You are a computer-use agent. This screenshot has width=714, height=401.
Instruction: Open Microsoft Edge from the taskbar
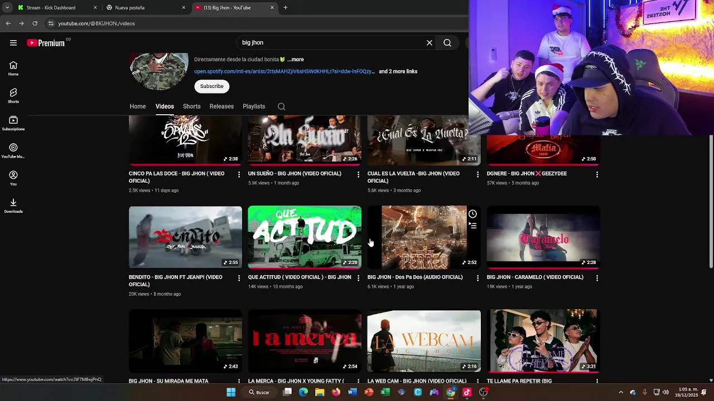(x=303, y=392)
